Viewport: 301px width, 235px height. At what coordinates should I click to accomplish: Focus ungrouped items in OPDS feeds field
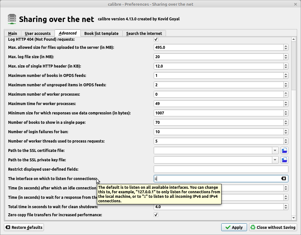point(219,85)
